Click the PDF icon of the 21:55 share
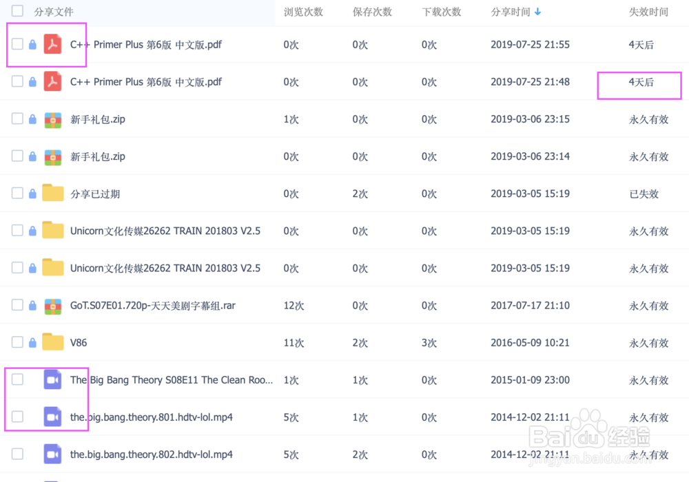The image size is (689, 482). (x=52, y=44)
